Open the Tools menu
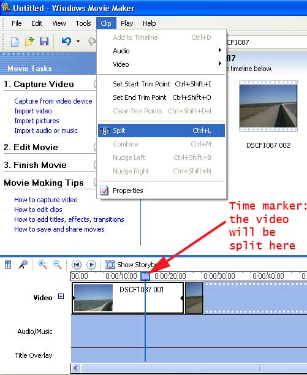Screen dimensions: 307x375 (x=83, y=23)
